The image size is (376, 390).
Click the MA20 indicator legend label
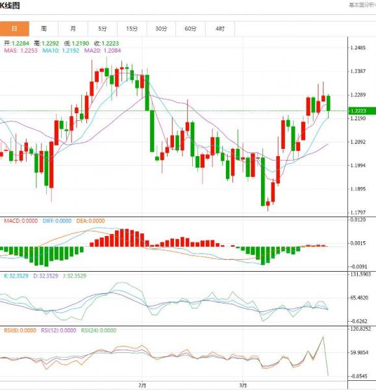(103, 51)
